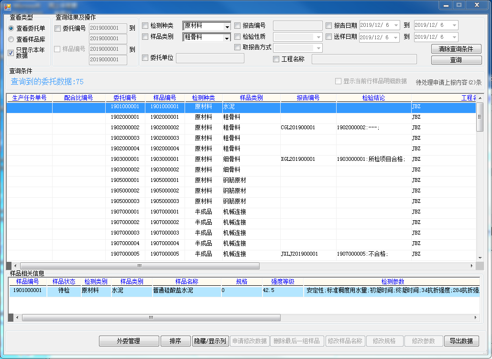Check the 检测种类 filter checkbox
The height and width of the screenshot is (359, 492).
coord(145,26)
